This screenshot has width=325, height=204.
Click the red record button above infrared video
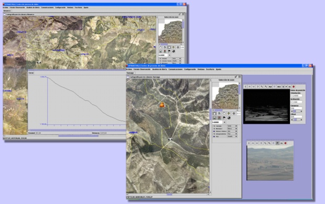click(x=294, y=87)
